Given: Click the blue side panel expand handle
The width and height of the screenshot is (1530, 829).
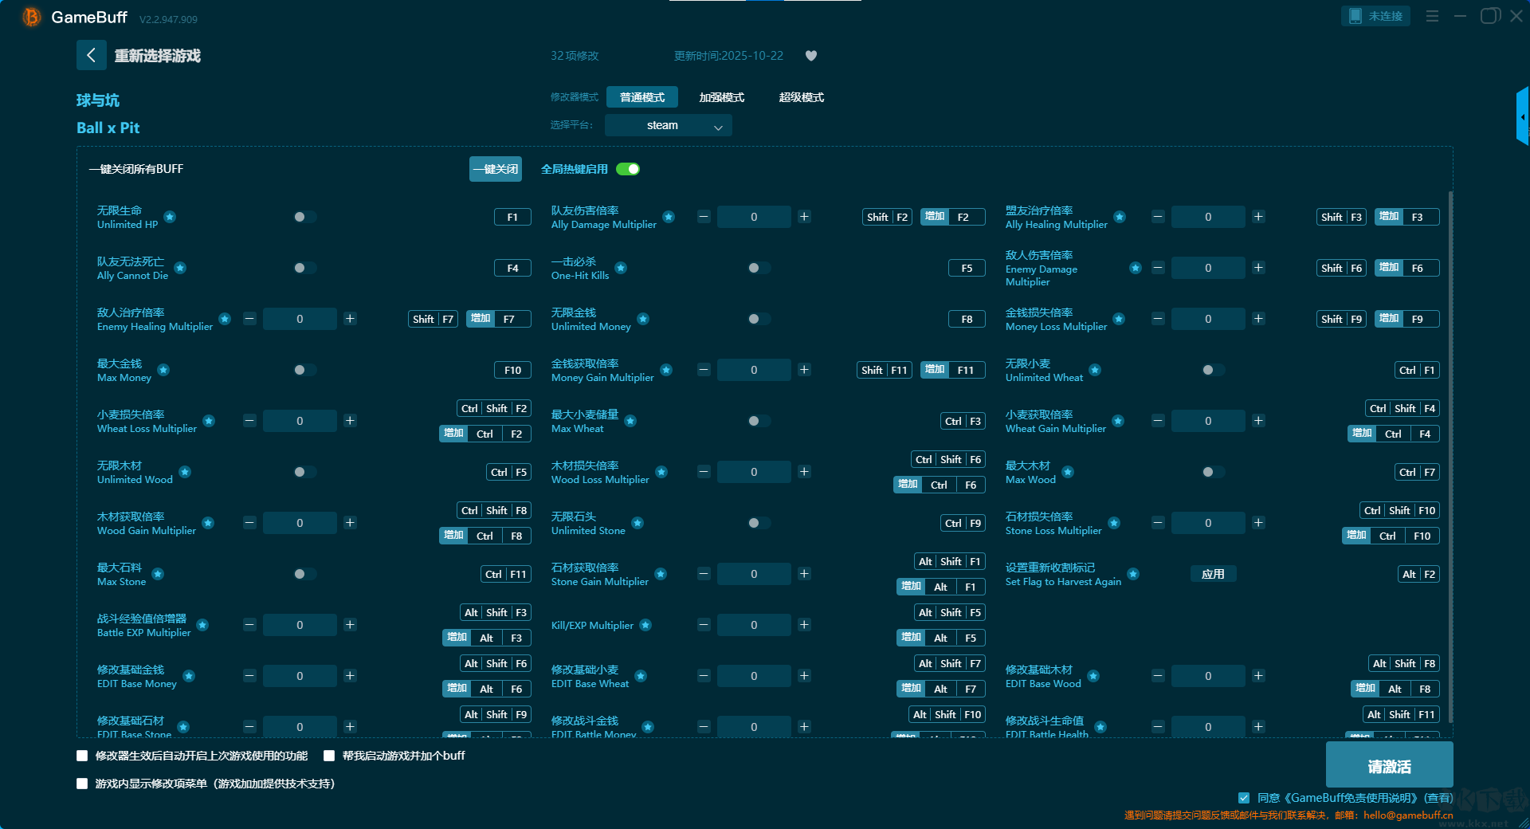Looking at the screenshot, I should 1523,116.
